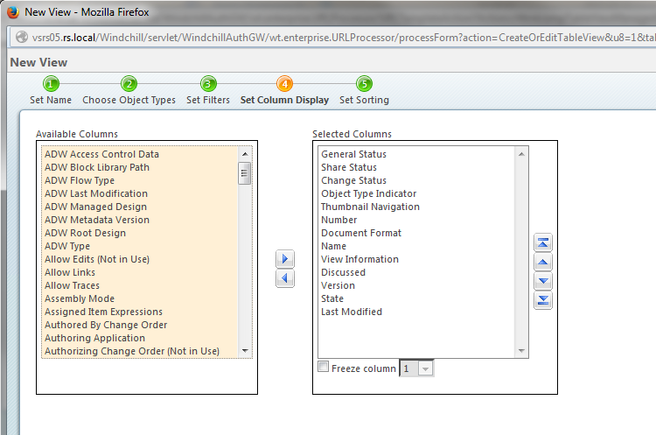
Task: Enable the Freeze column checkbox
Action: click(324, 367)
